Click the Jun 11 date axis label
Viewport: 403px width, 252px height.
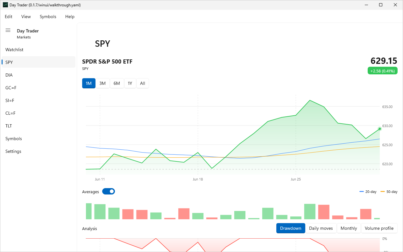100,179
